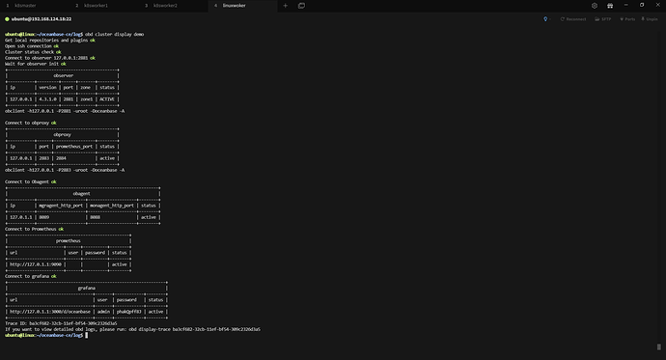666x360 pixels.
Task: Click the 'obproxy' table title
Action: [62, 134]
